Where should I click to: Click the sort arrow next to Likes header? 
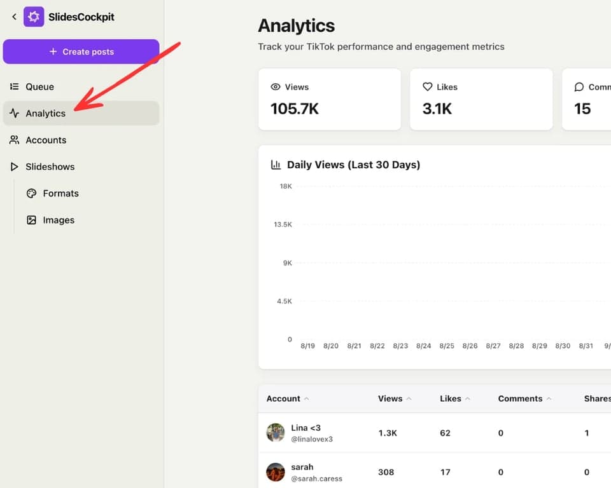pyautogui.click(x=468, y=398)
